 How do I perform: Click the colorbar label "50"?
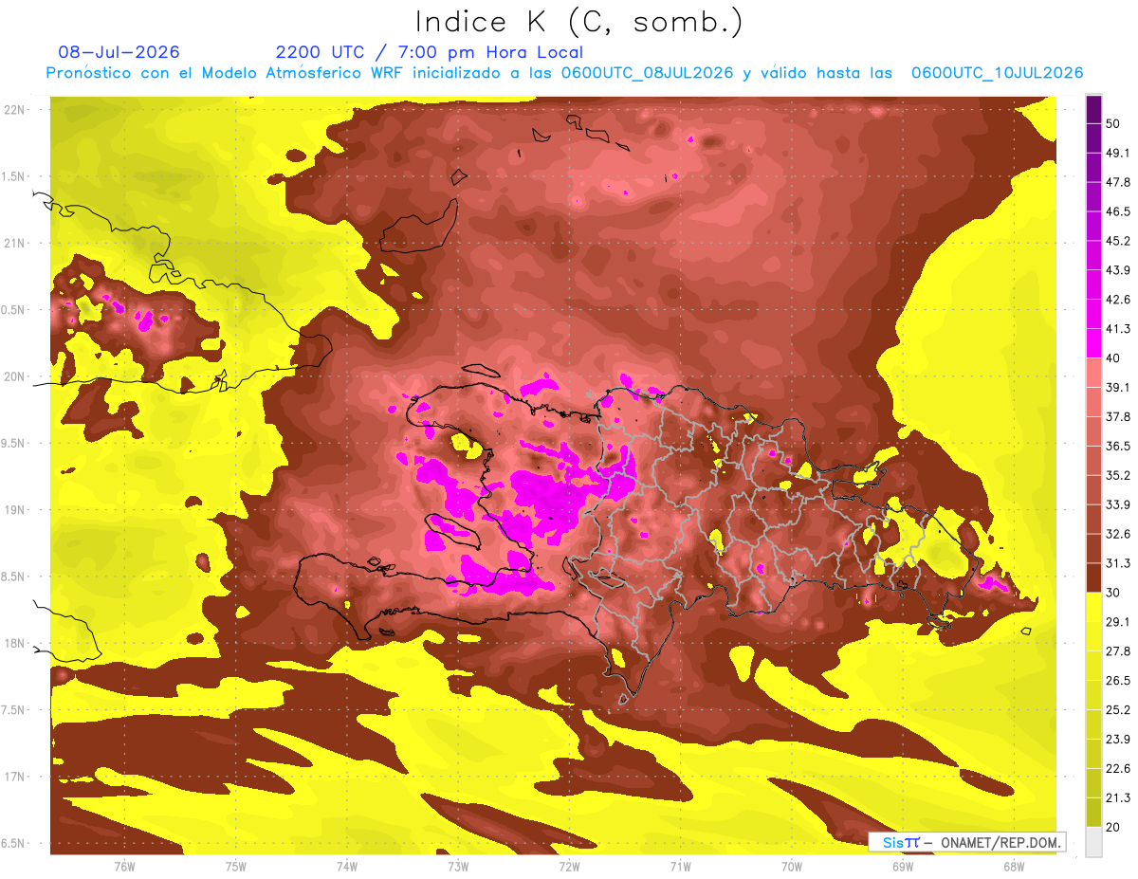[1113, 124]
